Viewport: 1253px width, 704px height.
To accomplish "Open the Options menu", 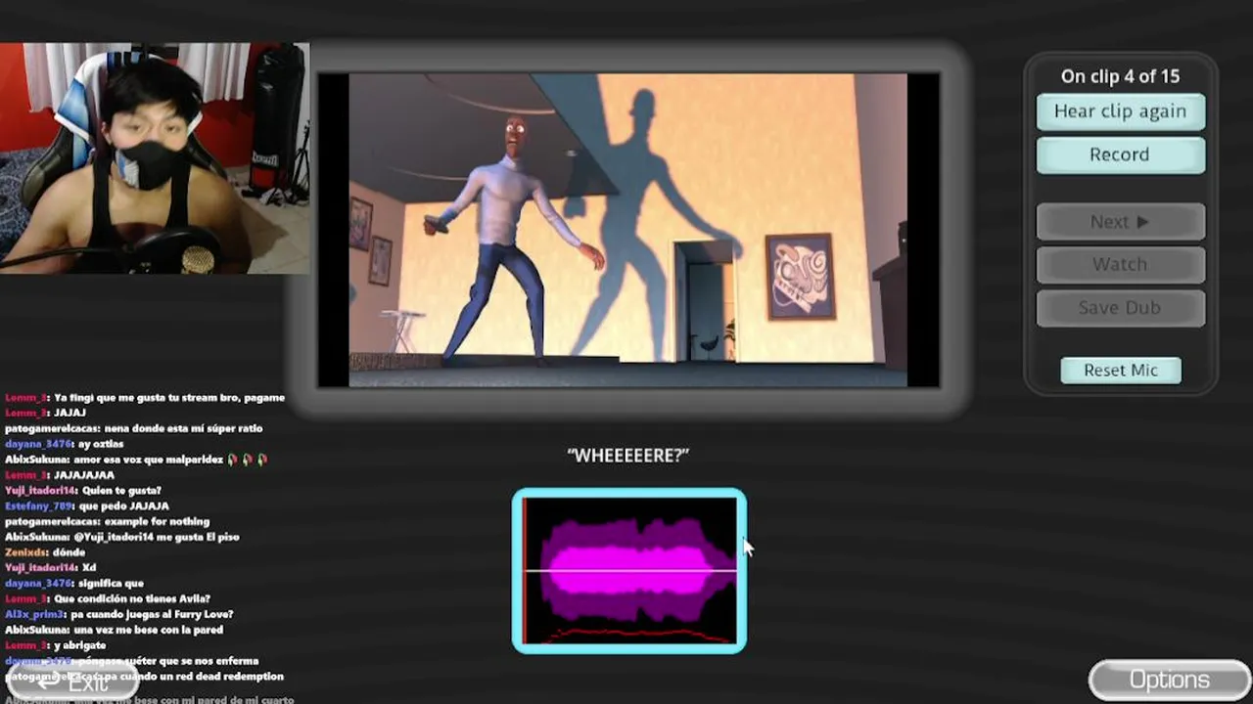I will coord(1170,680).
